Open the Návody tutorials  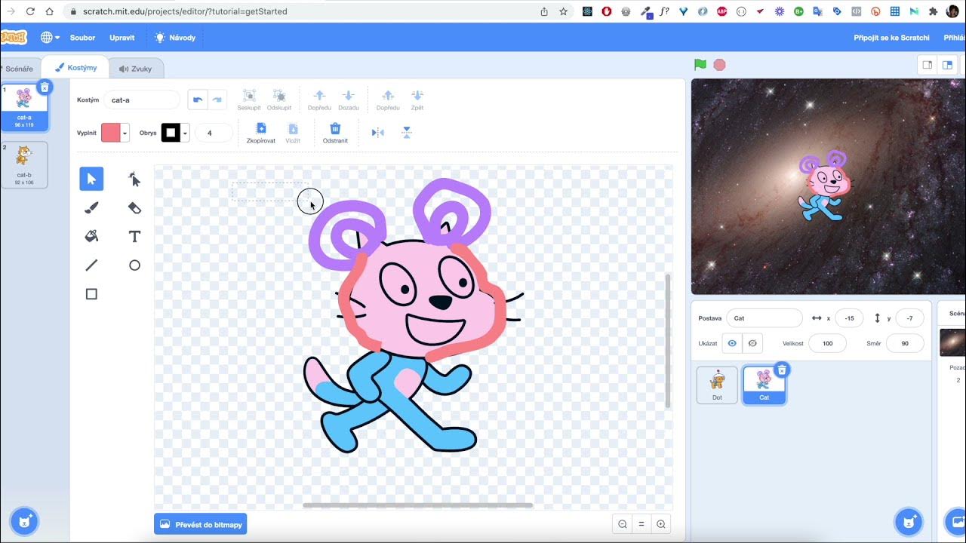pyautogui.click(x=175, y=38)
